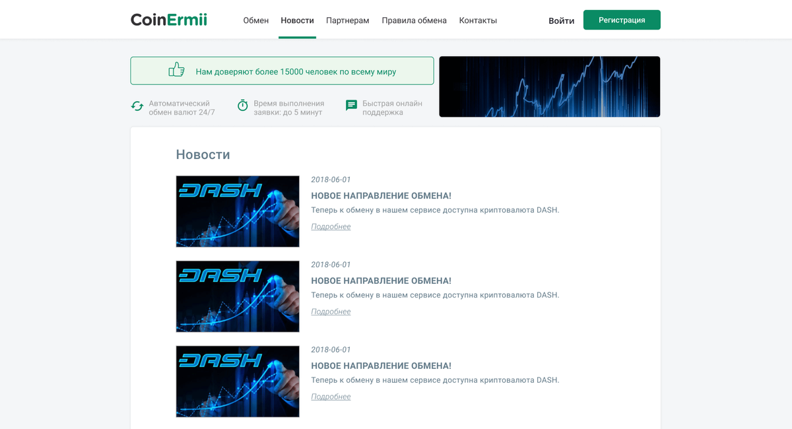Click second news description about DASH

click(x=435, y=295)
